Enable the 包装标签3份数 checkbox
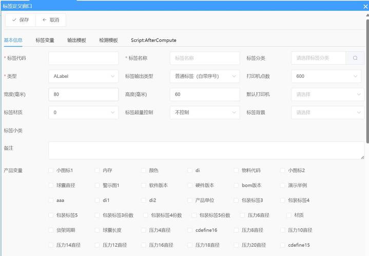Viewport: 369px width, 256px height. pos(97,216)
